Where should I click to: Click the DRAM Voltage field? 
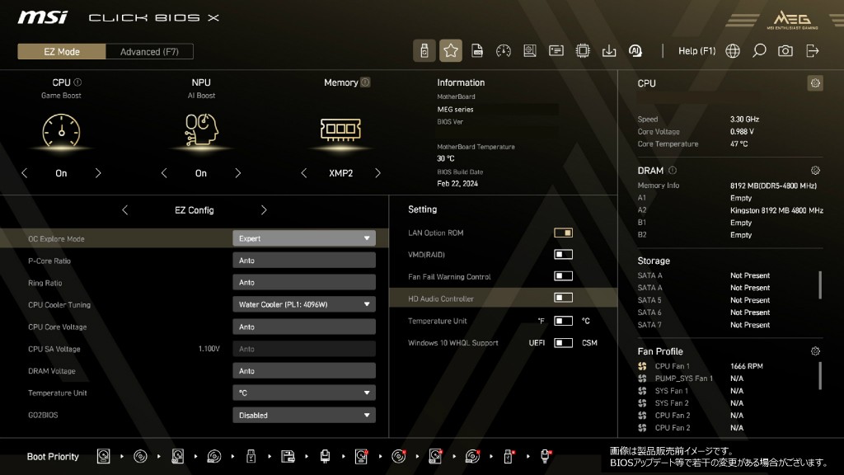point(304,370)
